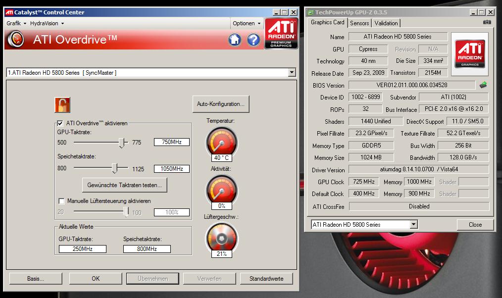This screenshot has width=502, height=298.
Task: Expand the GPU selection dropdown in GPU-Z
Action: [414, 224]
